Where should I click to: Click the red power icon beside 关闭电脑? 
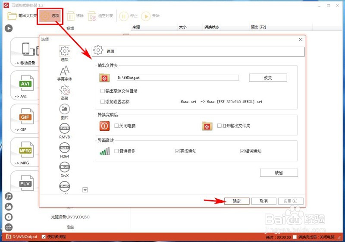(104, 126)
